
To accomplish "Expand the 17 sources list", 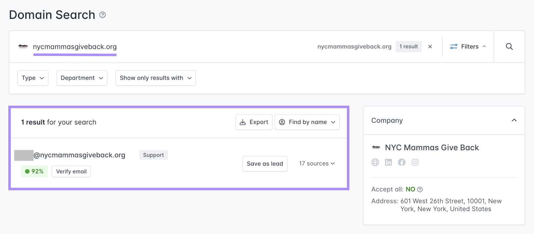I will 317,163.
